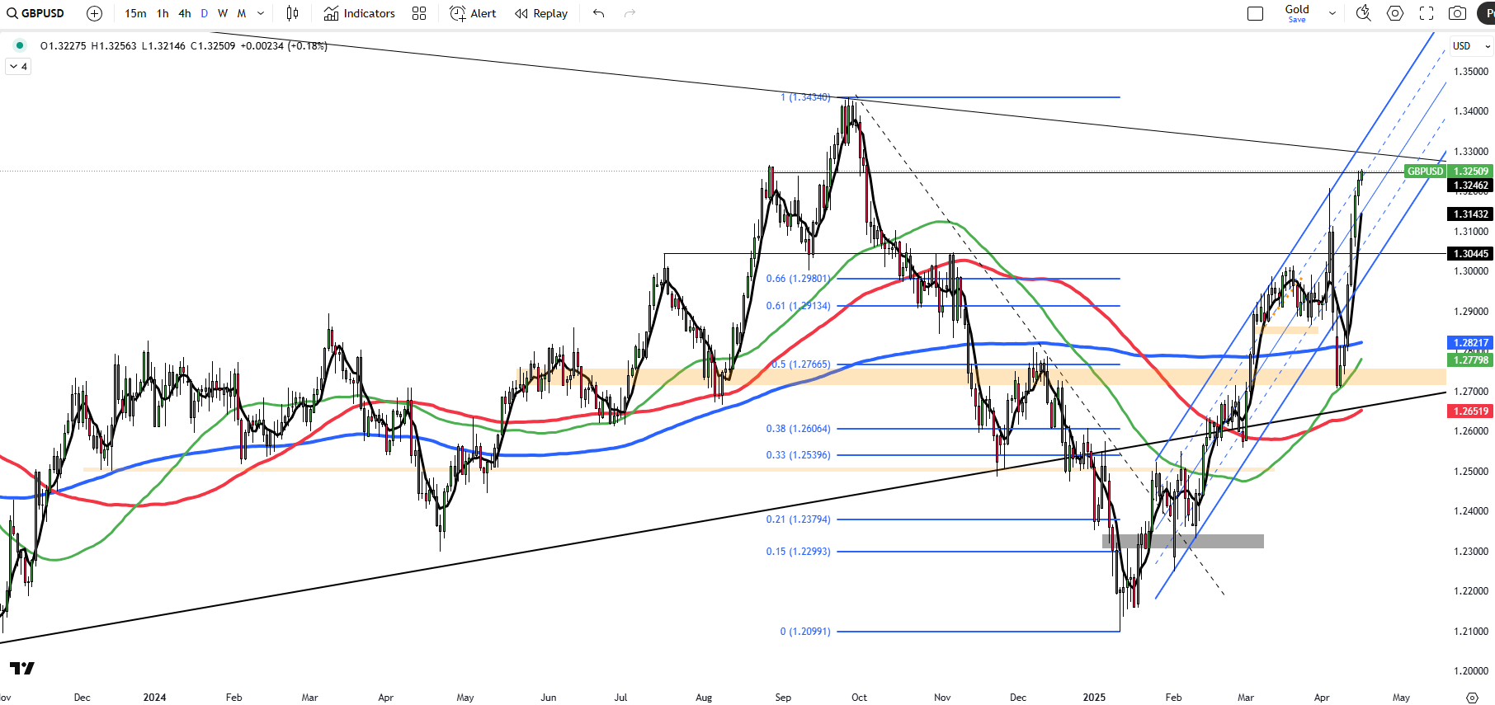Select the 1.31432 price axis label
Viewport: 1495px width, 705px height.
coord(1471,214)
